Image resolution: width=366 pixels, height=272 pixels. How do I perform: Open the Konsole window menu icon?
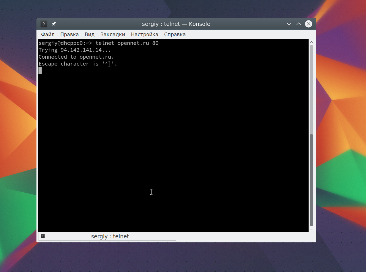click(44, 24)
